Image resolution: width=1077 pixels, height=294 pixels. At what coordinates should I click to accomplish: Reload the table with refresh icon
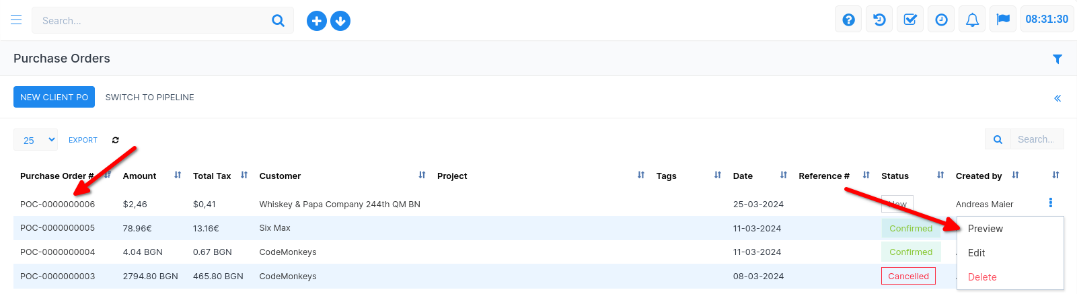116,140
